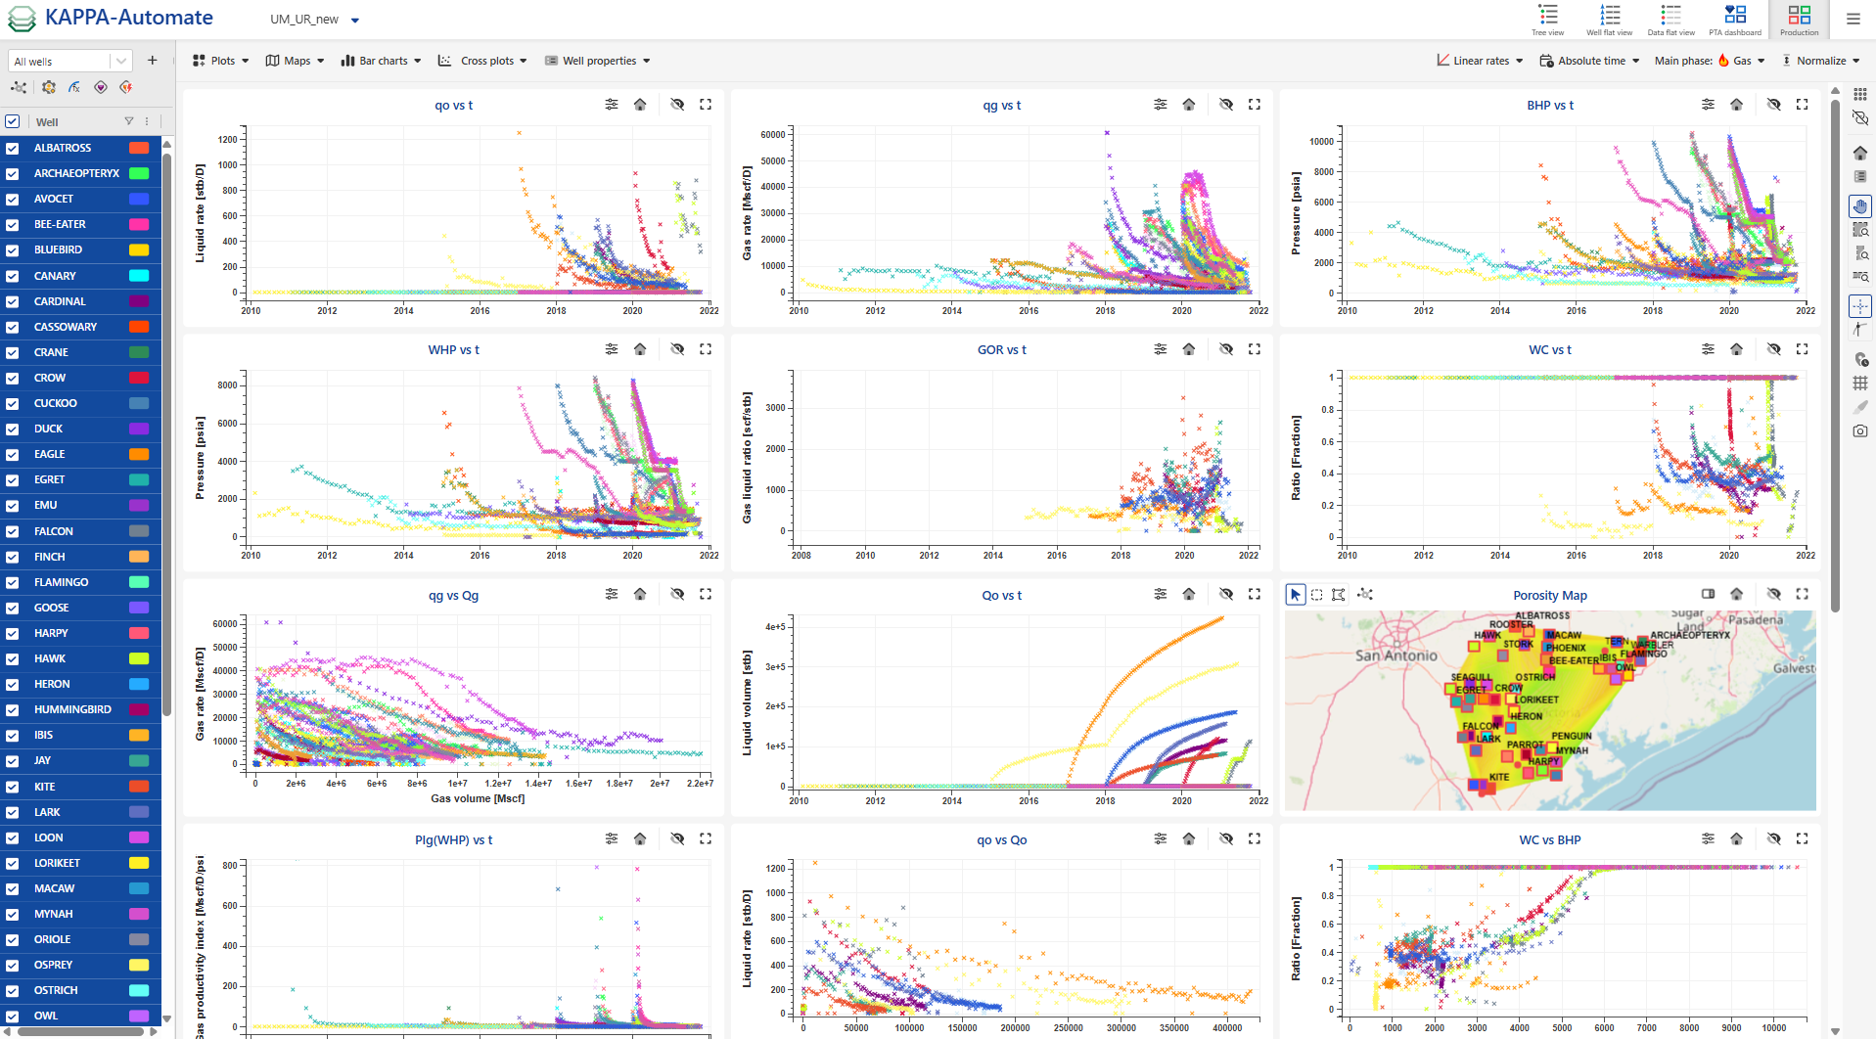Image resolution: width=1876 pixels, height=1040 pixels.
Task: Enter fullscreen mode for the GOR vs t plot
Action: (1255, 348)
